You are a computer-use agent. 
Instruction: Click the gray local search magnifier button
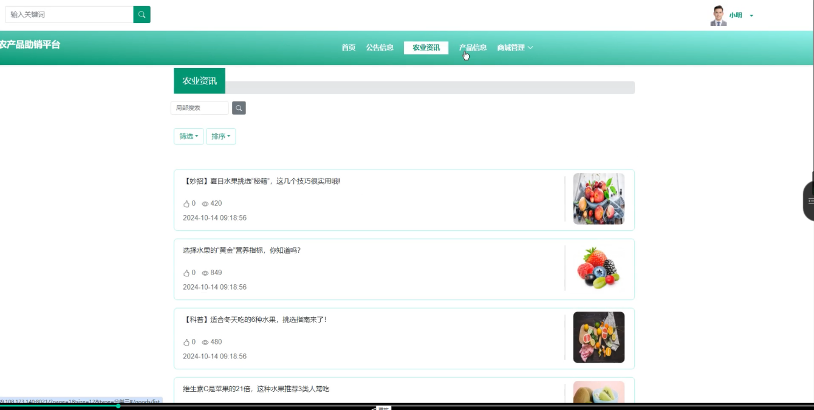(x=239, y=108)
